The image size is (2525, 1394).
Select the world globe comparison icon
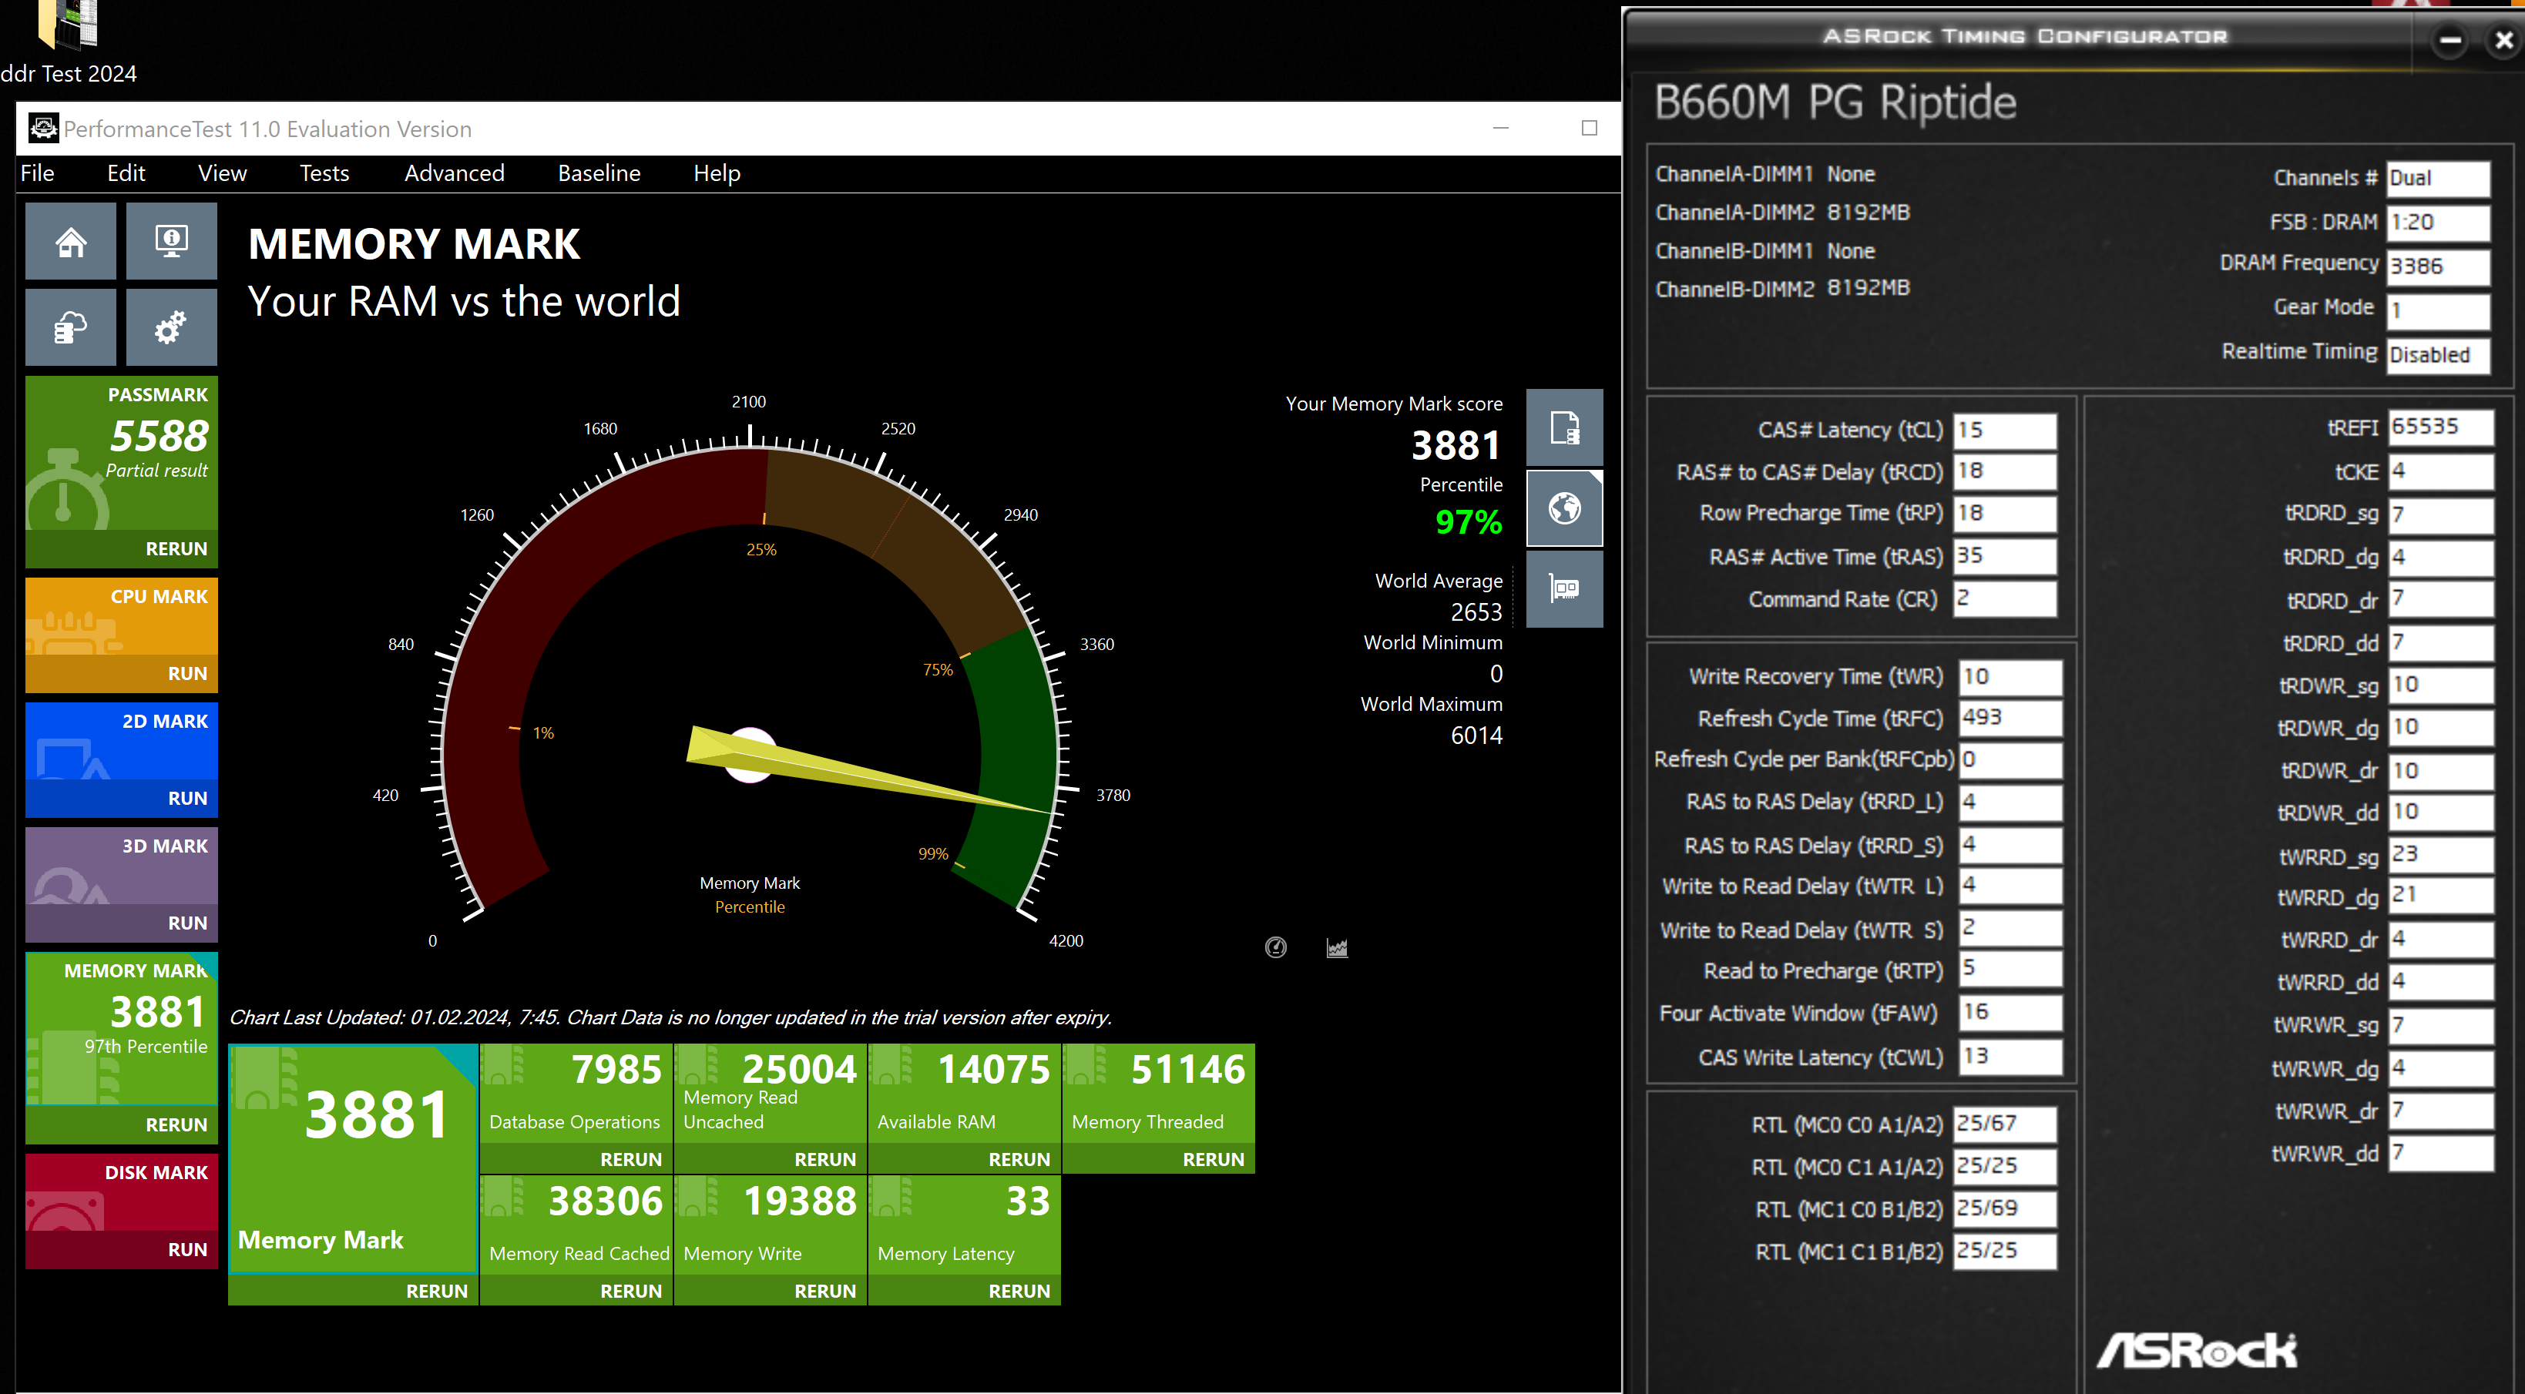point(1563,508)
